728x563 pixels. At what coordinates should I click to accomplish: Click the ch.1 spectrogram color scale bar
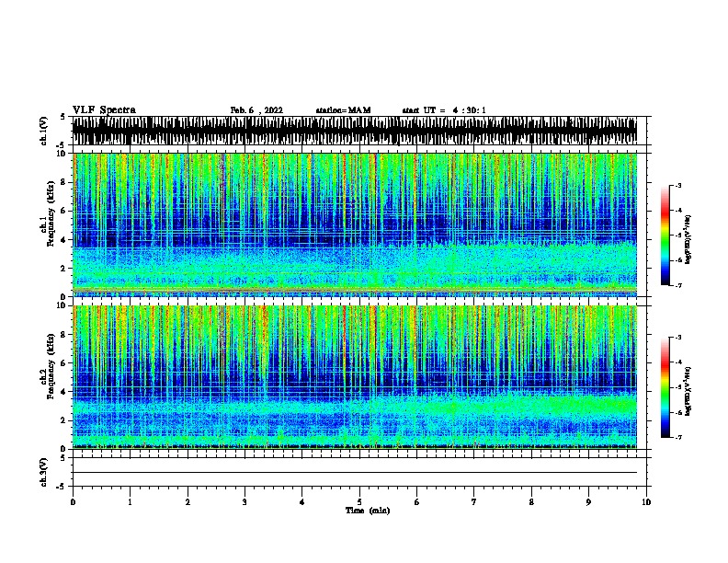[665, 236]
